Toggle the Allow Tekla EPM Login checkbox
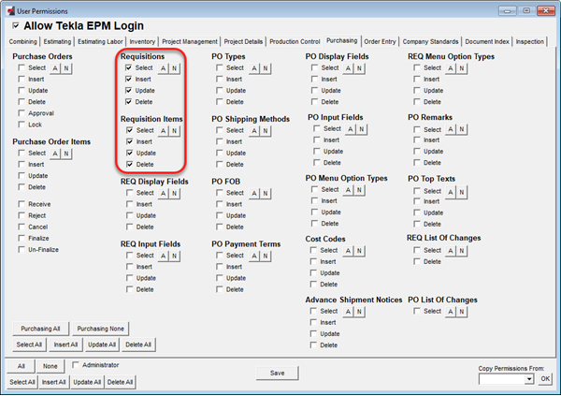Screen dimensions: 561x396 click(16, 25)
